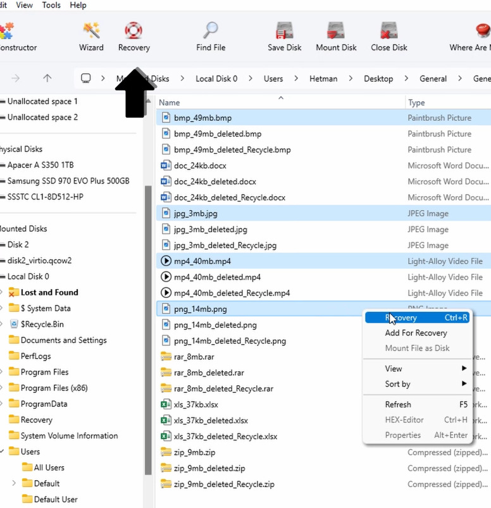The width and height of the screenshot is (491, 508).
Task: Open breadcrumb chevron after Users
Action: [x=296, y=78]
